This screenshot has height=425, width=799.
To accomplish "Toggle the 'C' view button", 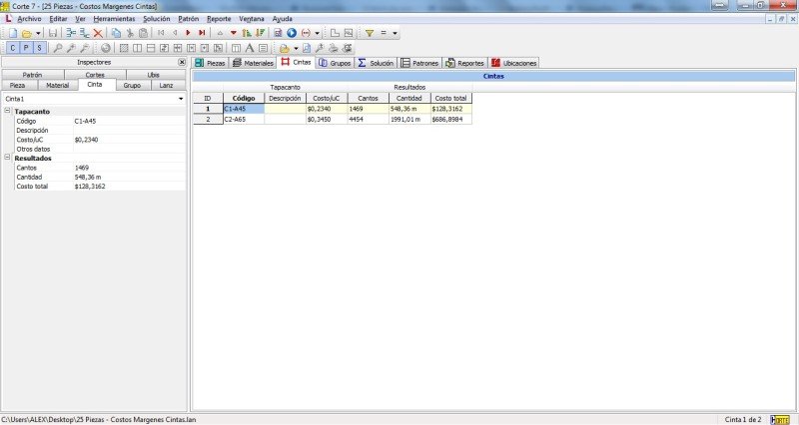I will pyautogui.click(x=12, y=47).
